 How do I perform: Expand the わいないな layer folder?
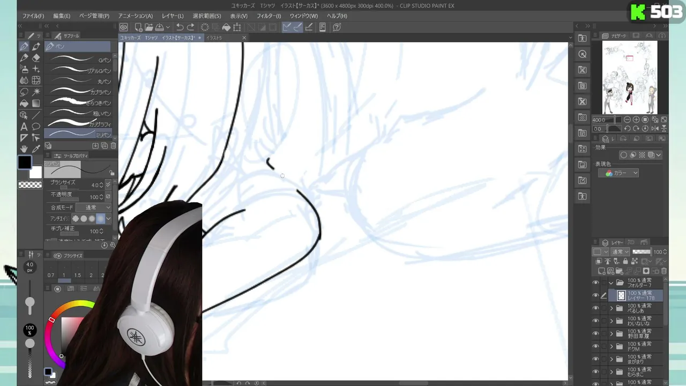[612, 321]
